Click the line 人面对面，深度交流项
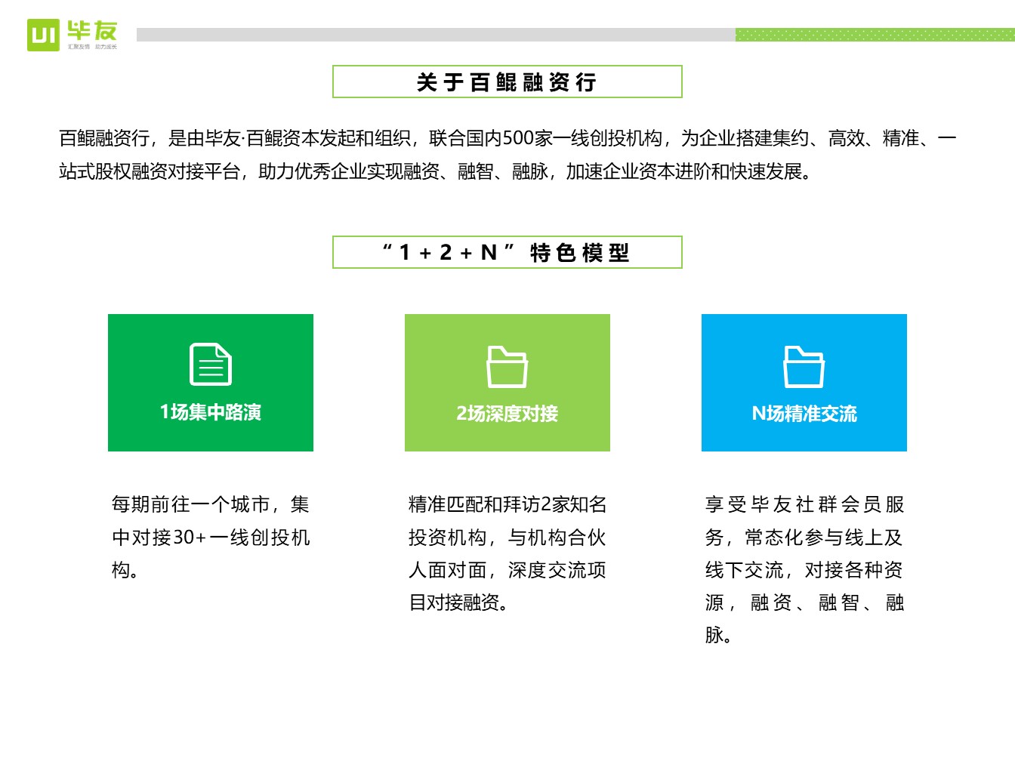Viewport: 1015px width, 761px height. click(507, 570)
